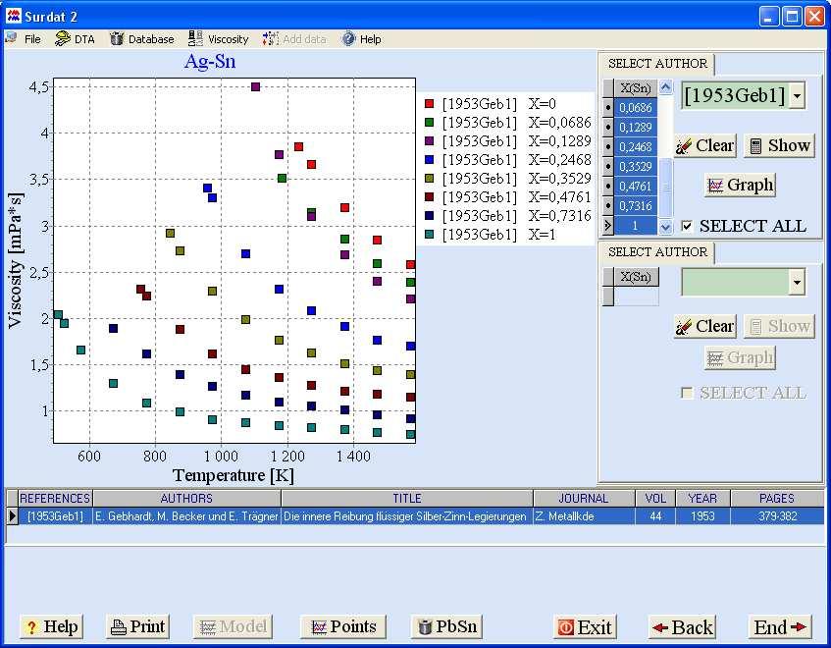Click the top Show button
This screenshot has height=648, width=831.
pos(780,146)
